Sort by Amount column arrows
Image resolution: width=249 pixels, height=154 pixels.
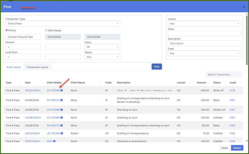[209, 83]
